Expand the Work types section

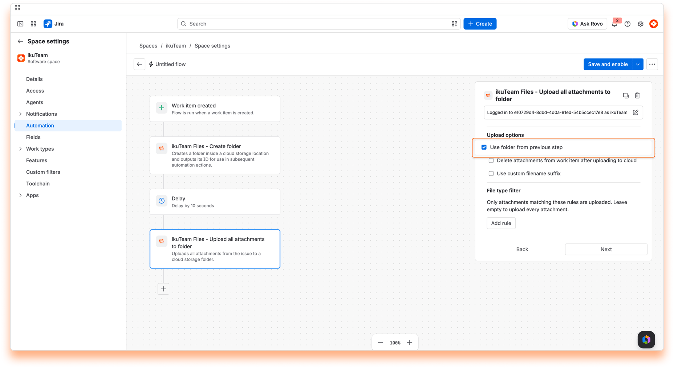pos(20,149)
